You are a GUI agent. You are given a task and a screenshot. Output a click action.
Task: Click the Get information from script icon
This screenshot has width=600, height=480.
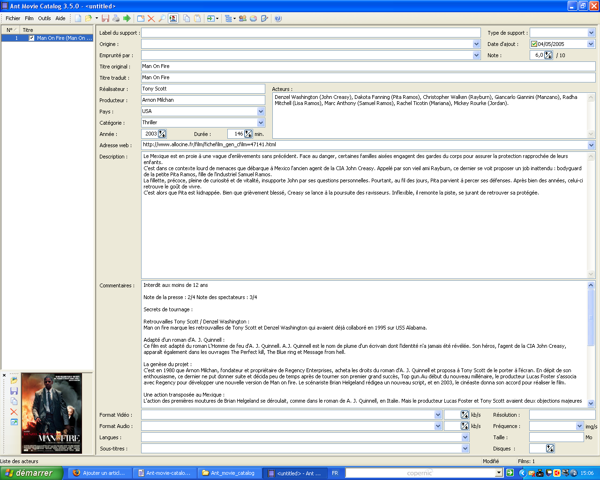coord(211,18)
